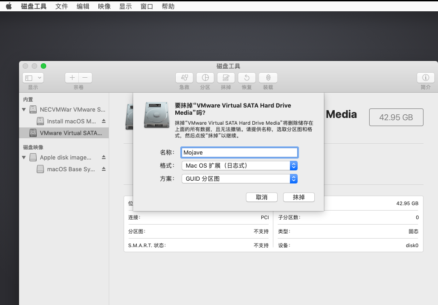
Task: Click the 取消 cancel button
Action: (x=262, y=197)
